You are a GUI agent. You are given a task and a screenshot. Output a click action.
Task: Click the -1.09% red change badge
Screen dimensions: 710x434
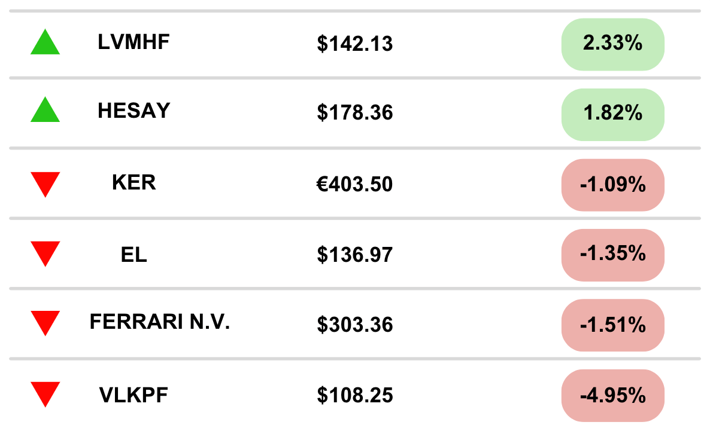click(x=612, y=185)
